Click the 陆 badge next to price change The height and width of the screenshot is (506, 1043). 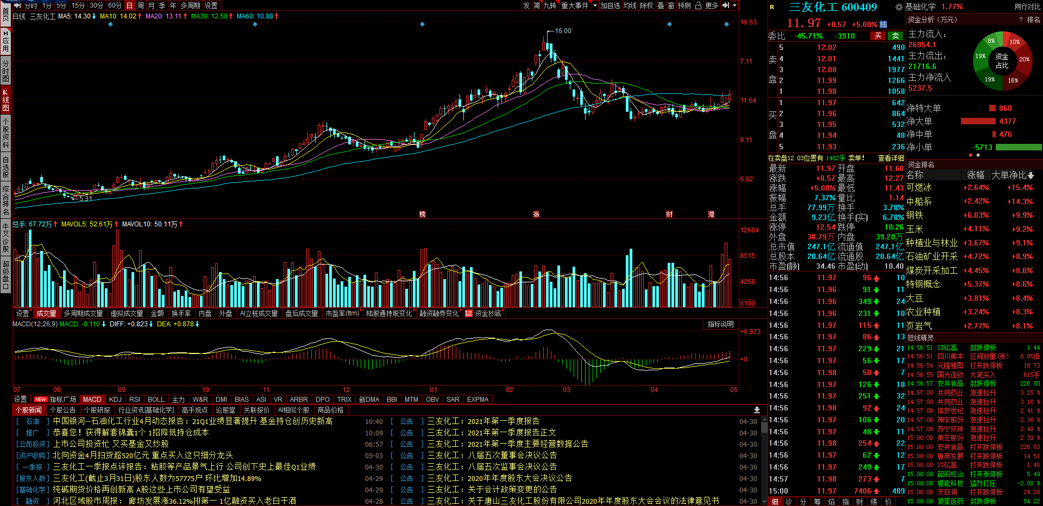[x=883, y=24]
